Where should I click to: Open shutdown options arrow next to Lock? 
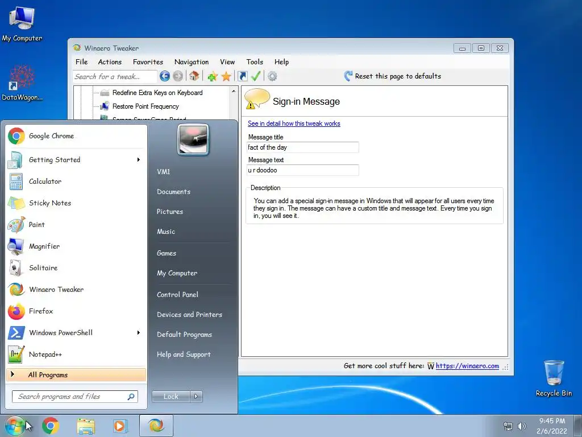(x=196, y=397)
